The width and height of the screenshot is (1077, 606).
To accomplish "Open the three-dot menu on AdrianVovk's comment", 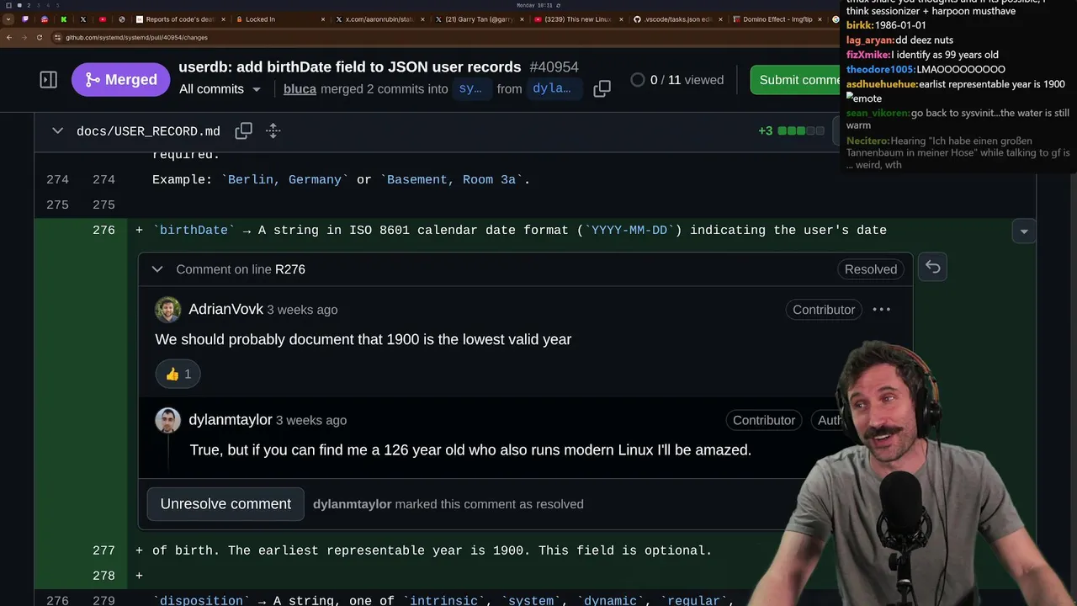I will [881, 310].
